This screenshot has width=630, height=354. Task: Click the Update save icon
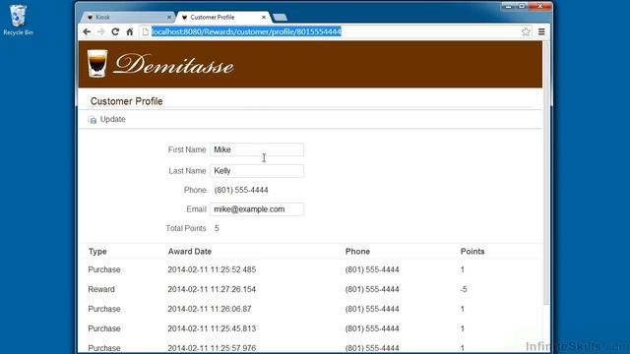[92, 120]
